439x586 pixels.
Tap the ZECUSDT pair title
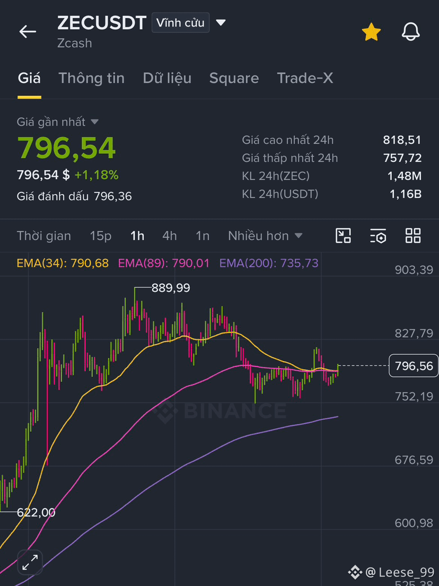pos(102,23)
